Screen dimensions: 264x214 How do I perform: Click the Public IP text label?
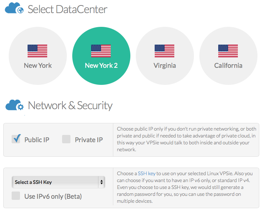click(x=37, y=140)
